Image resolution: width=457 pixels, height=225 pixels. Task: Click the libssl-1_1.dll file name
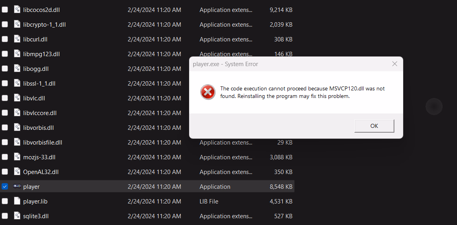tap(39, 83)
